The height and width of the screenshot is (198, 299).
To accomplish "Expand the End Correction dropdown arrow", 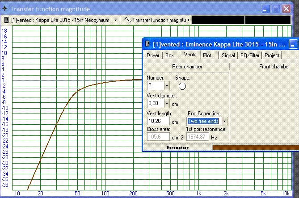I will click(x=225, y=121).
